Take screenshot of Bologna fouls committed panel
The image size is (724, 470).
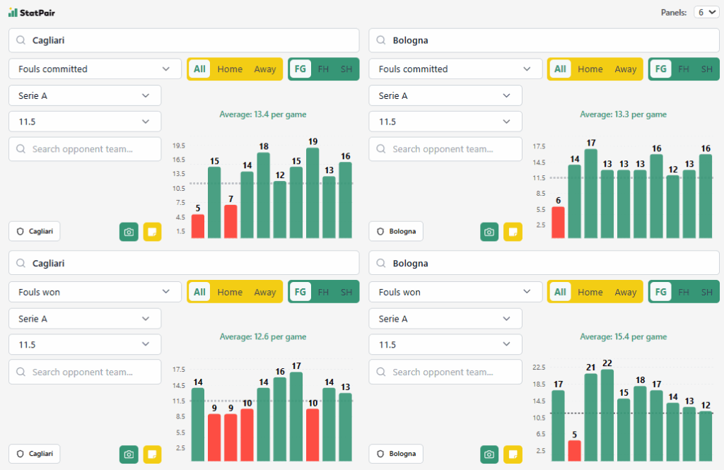click(x=489, y=232)
